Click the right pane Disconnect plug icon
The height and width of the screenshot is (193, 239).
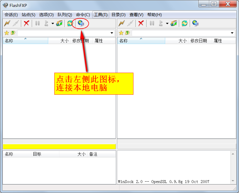coord(130,23)
